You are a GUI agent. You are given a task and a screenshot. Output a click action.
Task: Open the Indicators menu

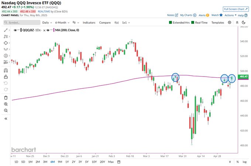(x=89, y=22)
